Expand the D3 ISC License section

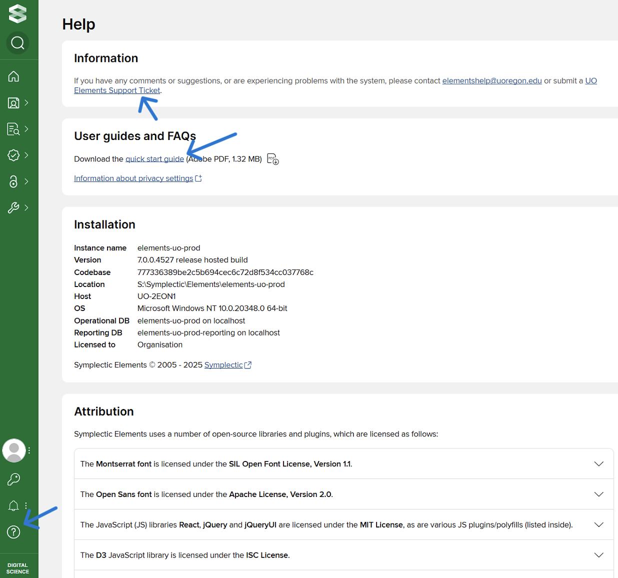(598, 555)
